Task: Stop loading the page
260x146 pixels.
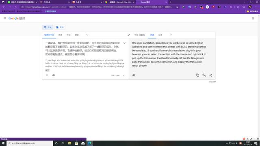Action: pyautogui.click(x=15, y=7)
